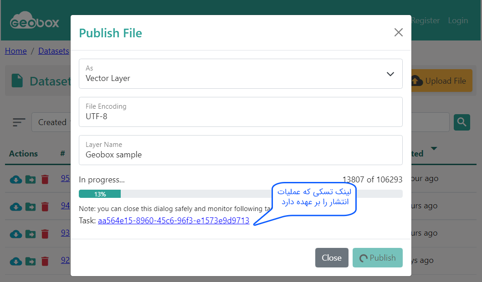Image resolution: width=482 pixels, height=282 pixels.
Task: Open the Login menu item
Action: pos(458,20)
